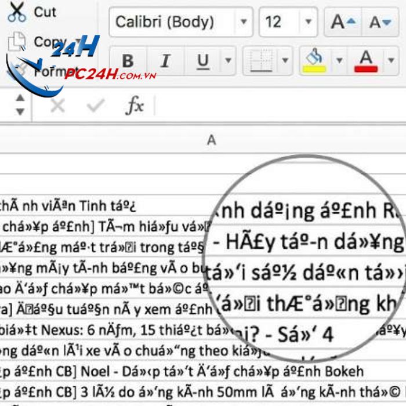Select the cell mentioning 50mm
This screenshot has width=406, height=406.
click(x=203, y=392)
